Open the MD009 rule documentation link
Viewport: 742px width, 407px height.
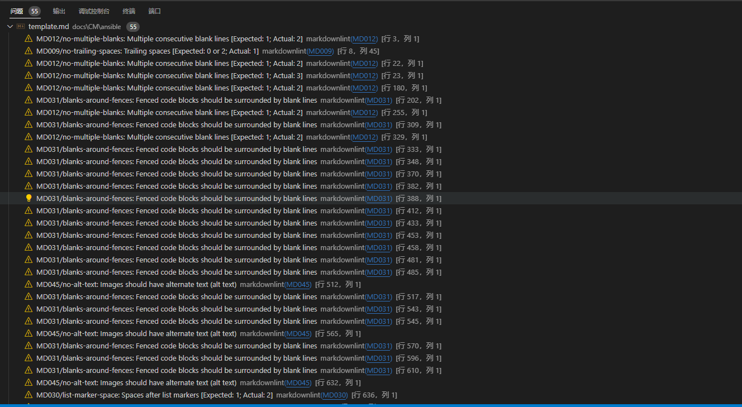(x=321, y=51)
